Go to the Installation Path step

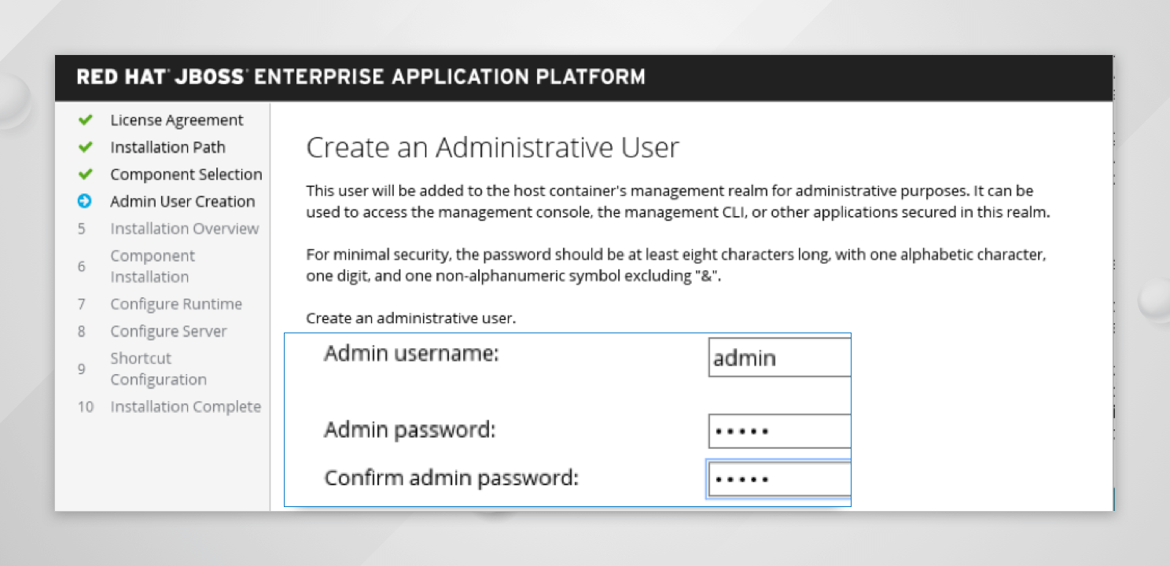167,148
